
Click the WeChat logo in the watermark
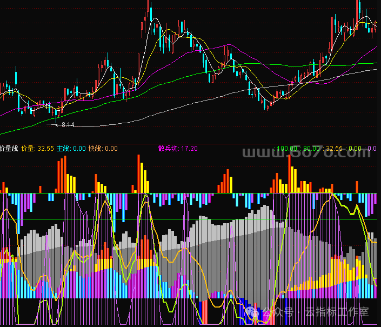tap(252, 311)
